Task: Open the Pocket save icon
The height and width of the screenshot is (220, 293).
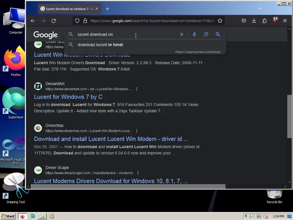Action: click(x=244, y=21)
